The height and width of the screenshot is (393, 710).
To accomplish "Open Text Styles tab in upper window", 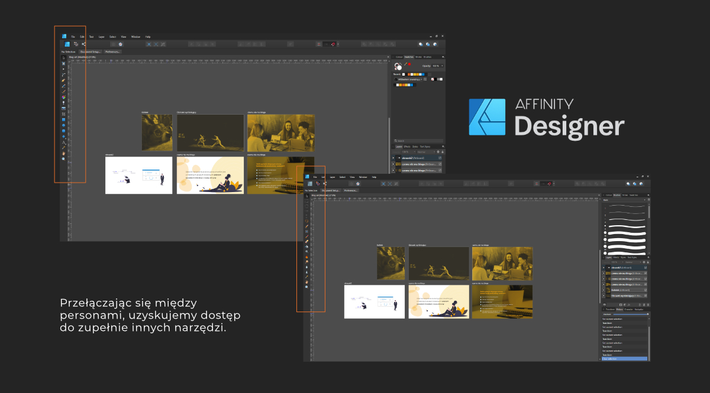I will point(425,147).
